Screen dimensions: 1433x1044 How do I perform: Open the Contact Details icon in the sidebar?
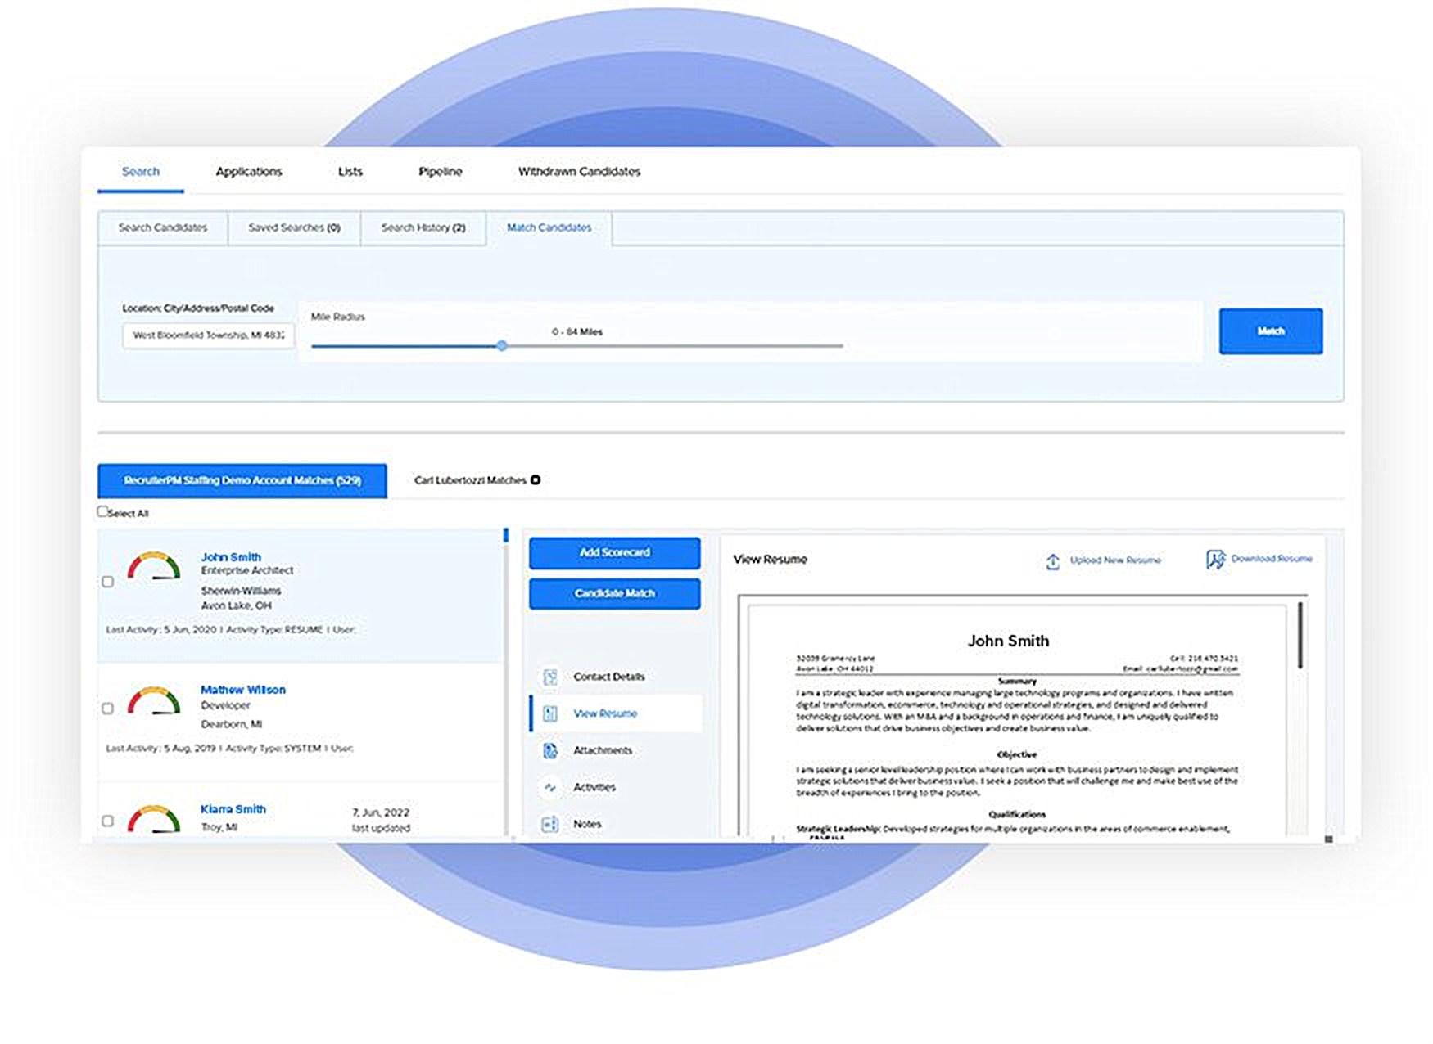click(x=550, y=677)
